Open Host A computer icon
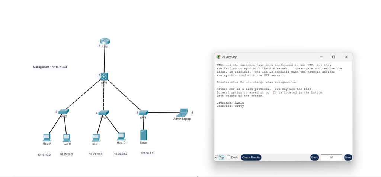Viewport: 381px width, 177px height. pos(47,137)
